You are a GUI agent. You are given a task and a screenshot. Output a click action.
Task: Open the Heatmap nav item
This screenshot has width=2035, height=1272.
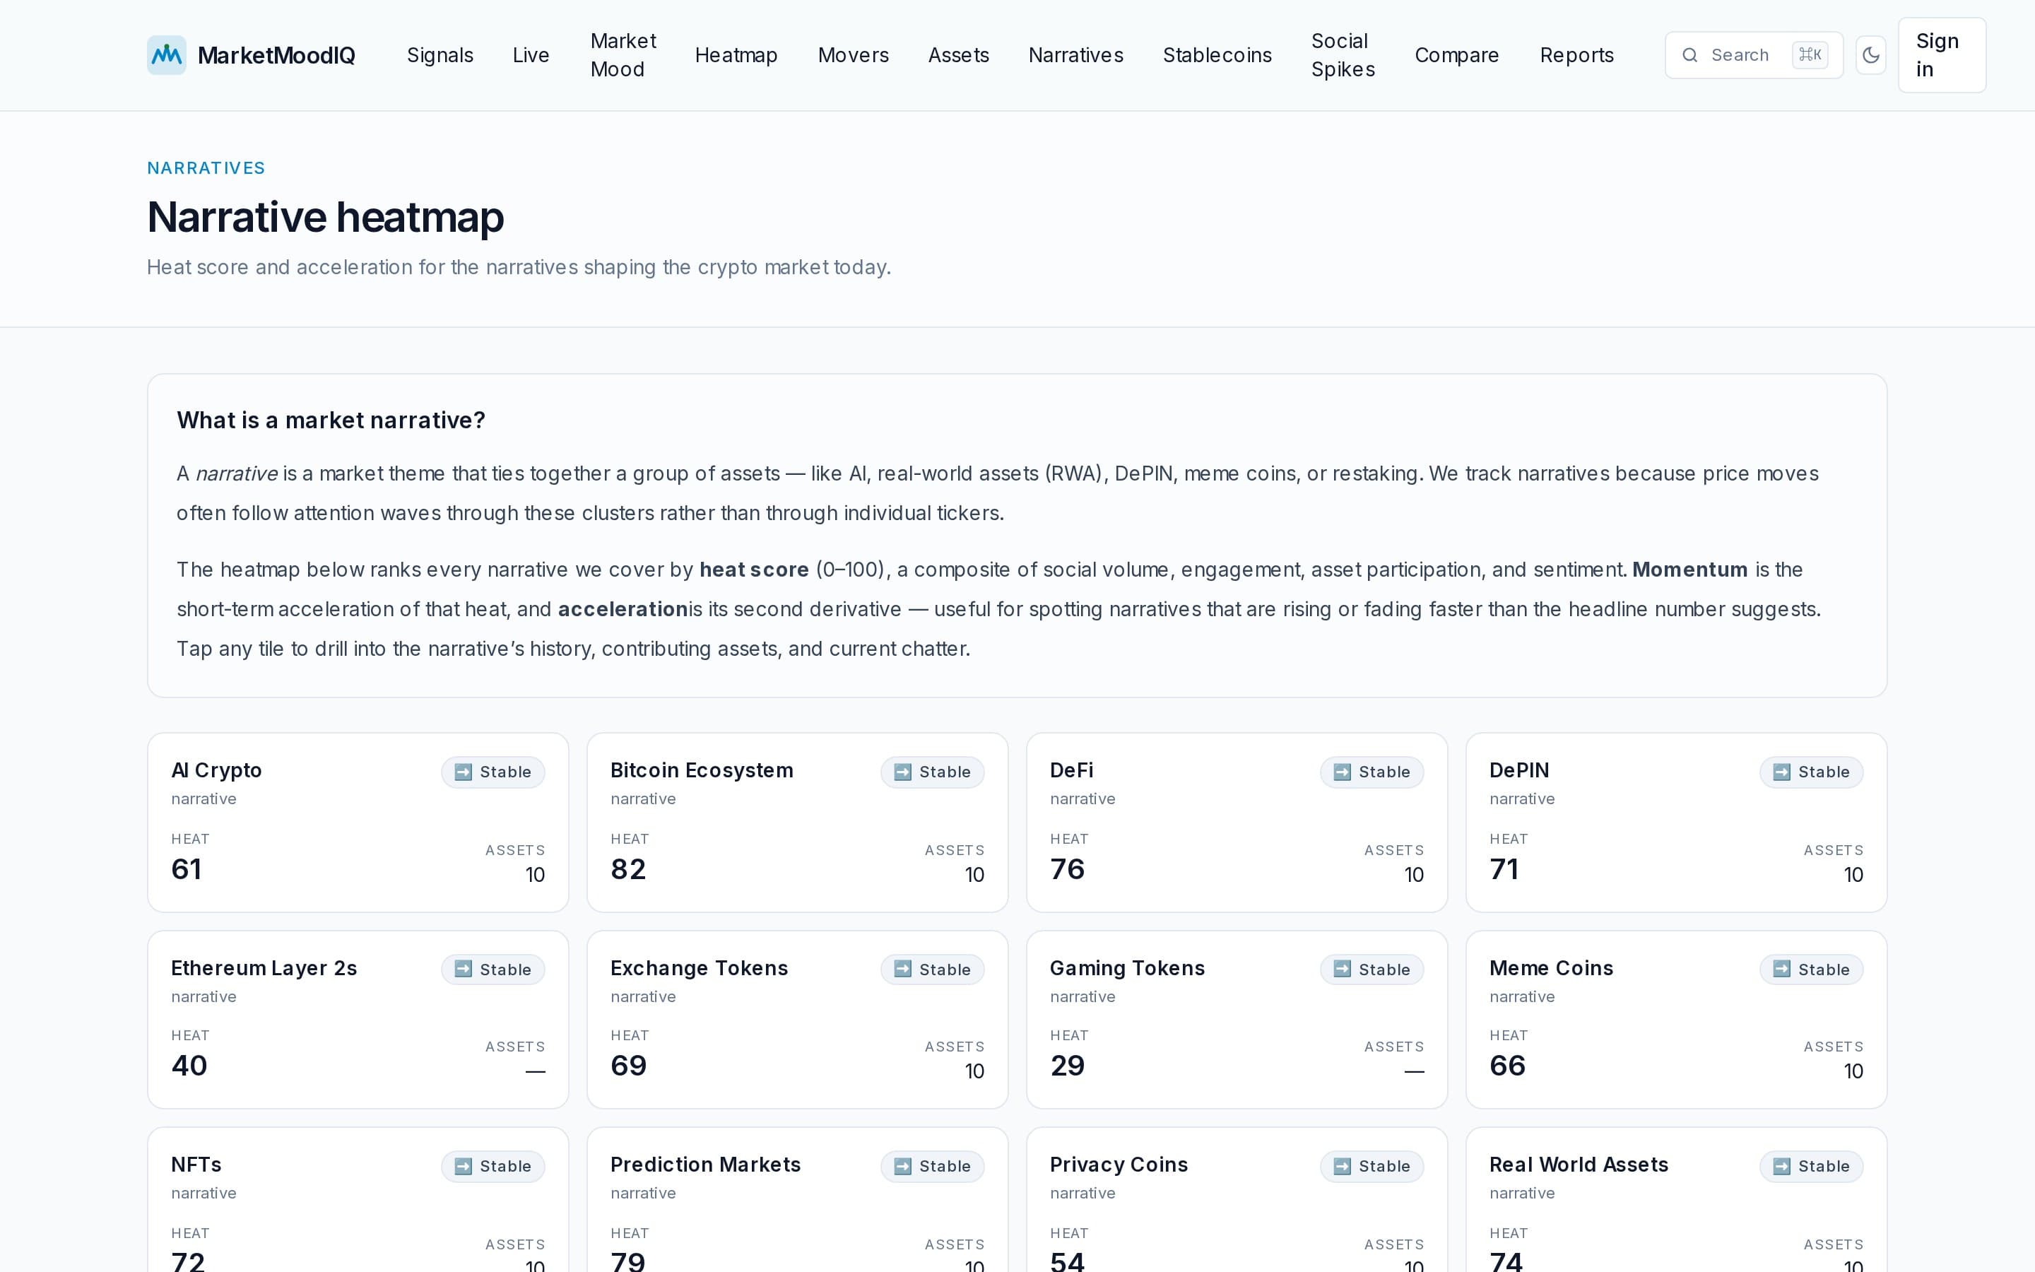(x=736, y=54)
